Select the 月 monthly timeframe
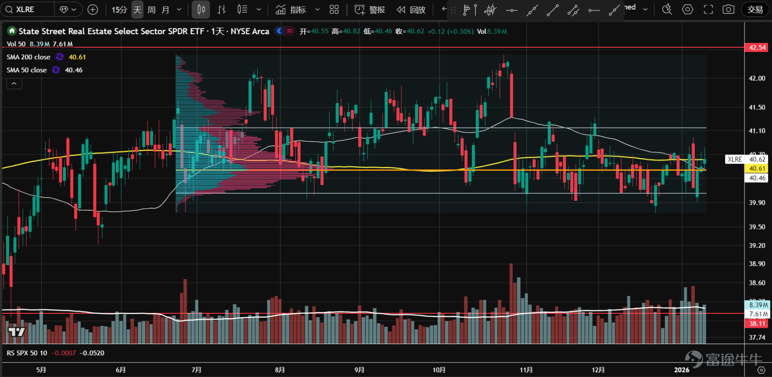Viewport: 772px width, 377px height. 165,10
